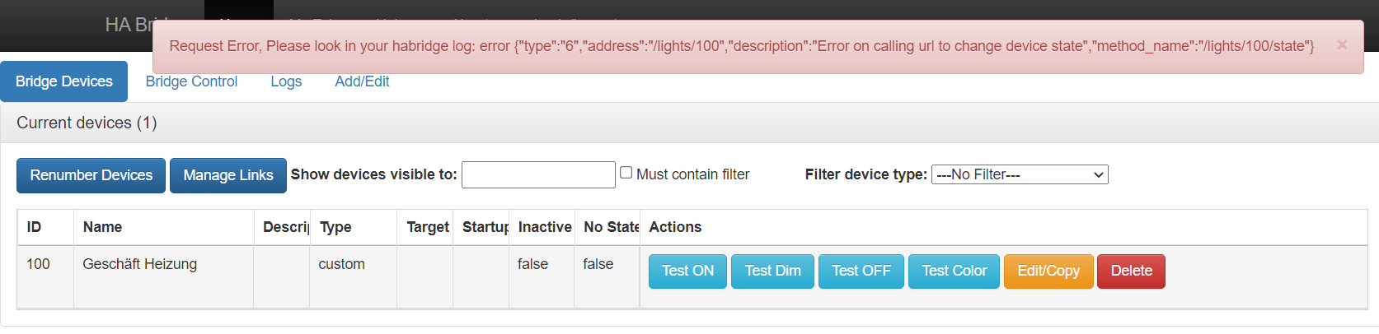Screen dimensions: 1379x334
Task: Click the ID column header
Action: click(34, 227)
